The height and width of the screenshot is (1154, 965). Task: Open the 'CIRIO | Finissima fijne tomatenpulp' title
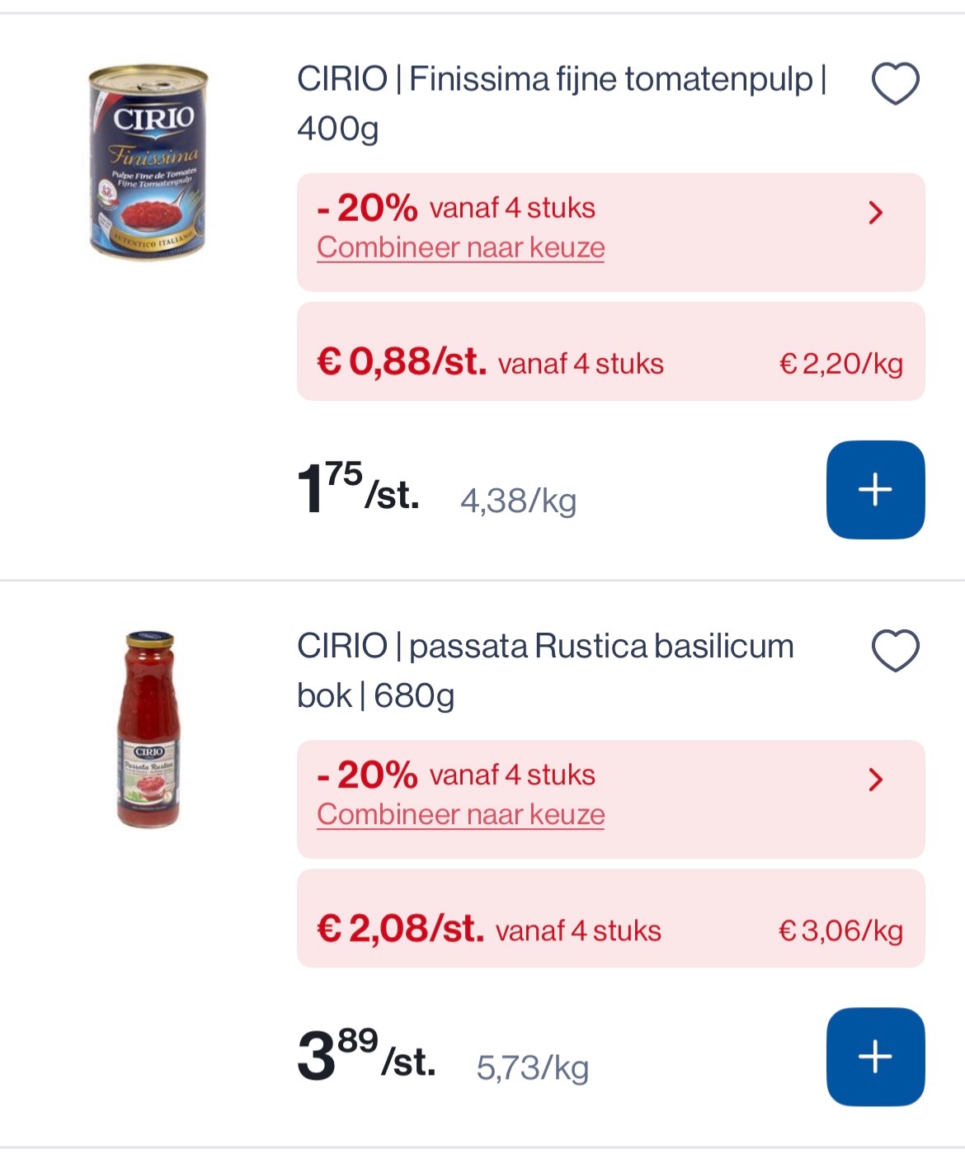[x=561, y=103]
